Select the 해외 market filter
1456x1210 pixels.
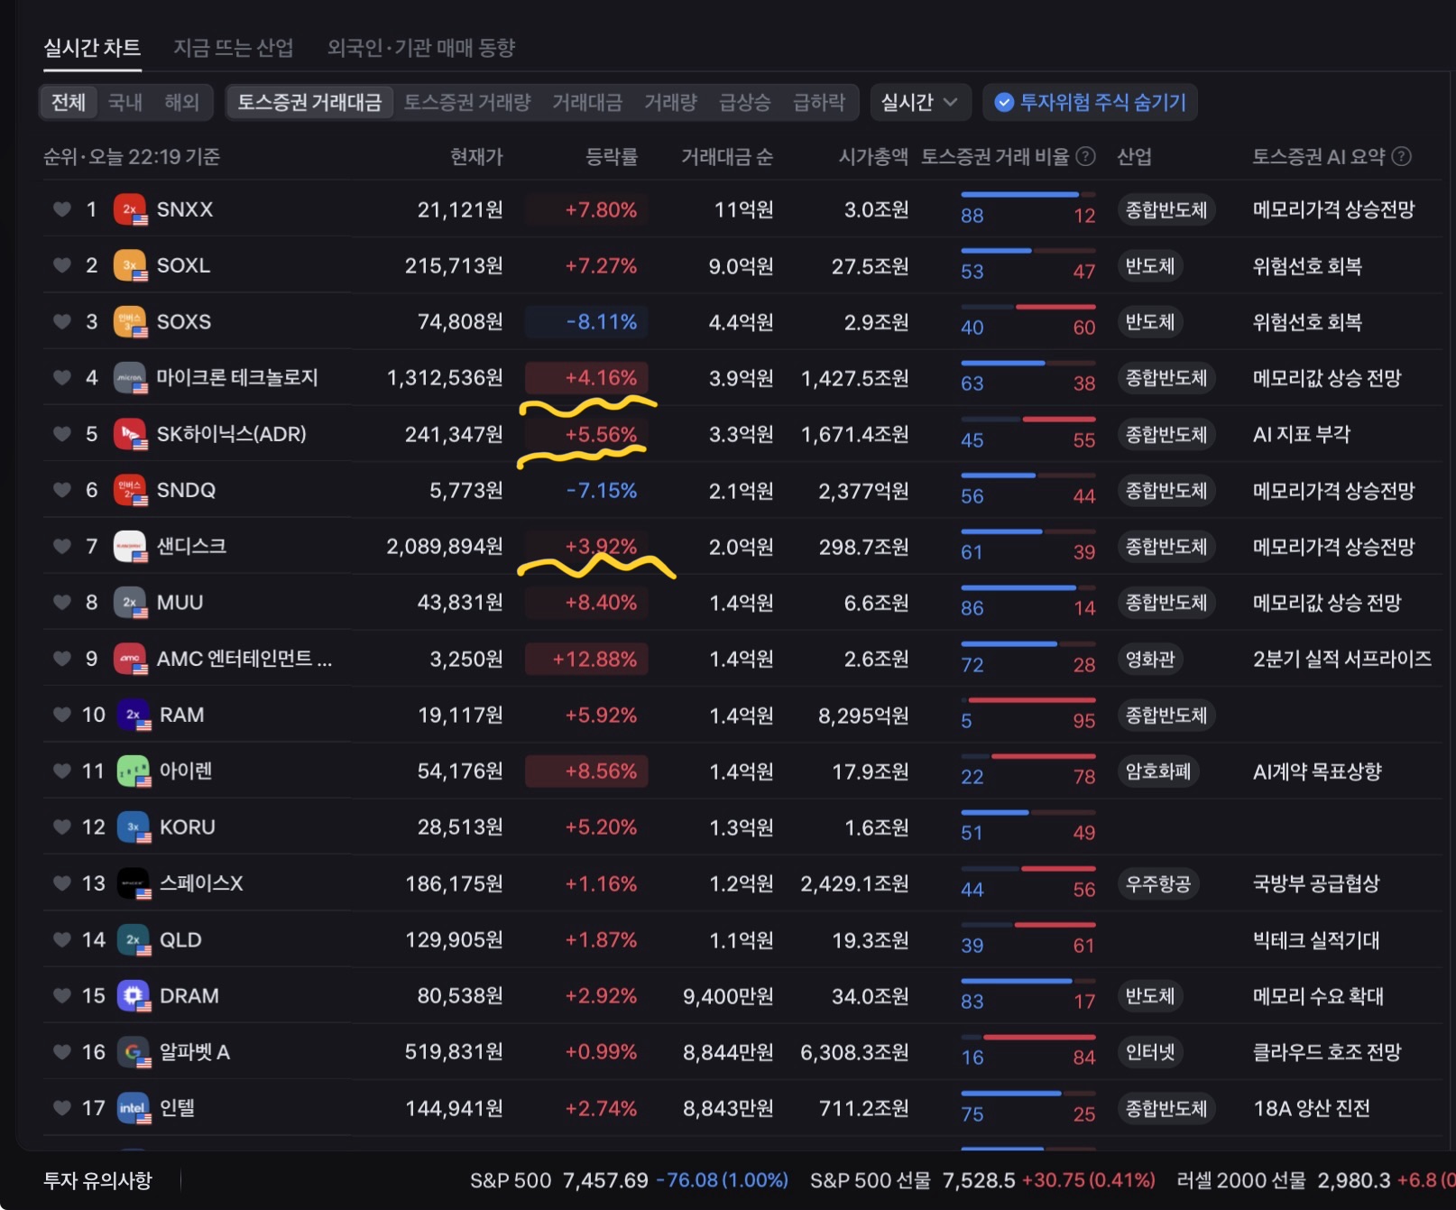[181, 102]
